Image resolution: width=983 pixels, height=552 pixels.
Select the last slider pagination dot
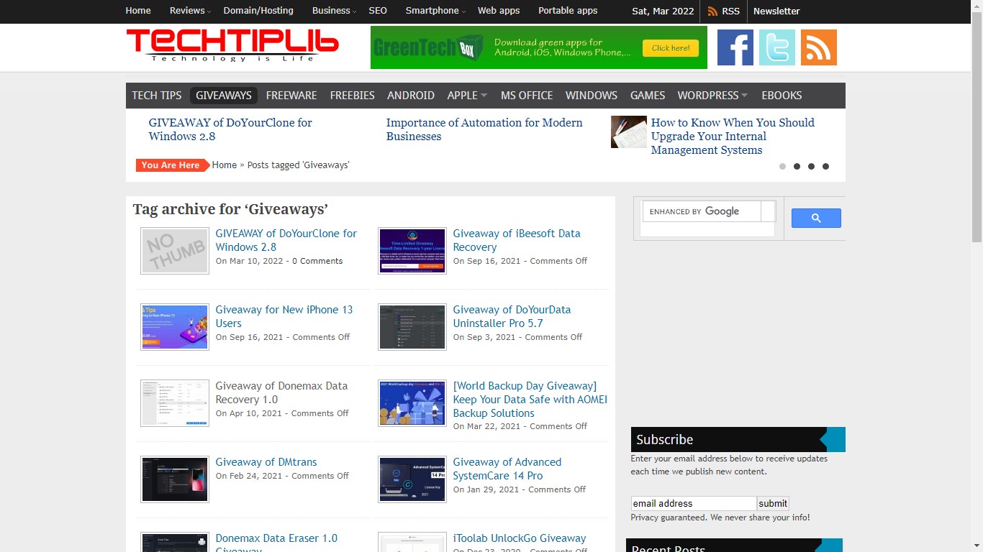click(x=825, y=166)
